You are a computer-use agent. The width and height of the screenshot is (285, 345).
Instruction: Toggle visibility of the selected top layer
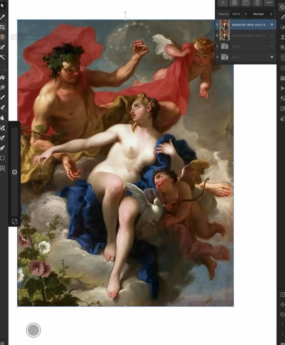pos(272,25)
